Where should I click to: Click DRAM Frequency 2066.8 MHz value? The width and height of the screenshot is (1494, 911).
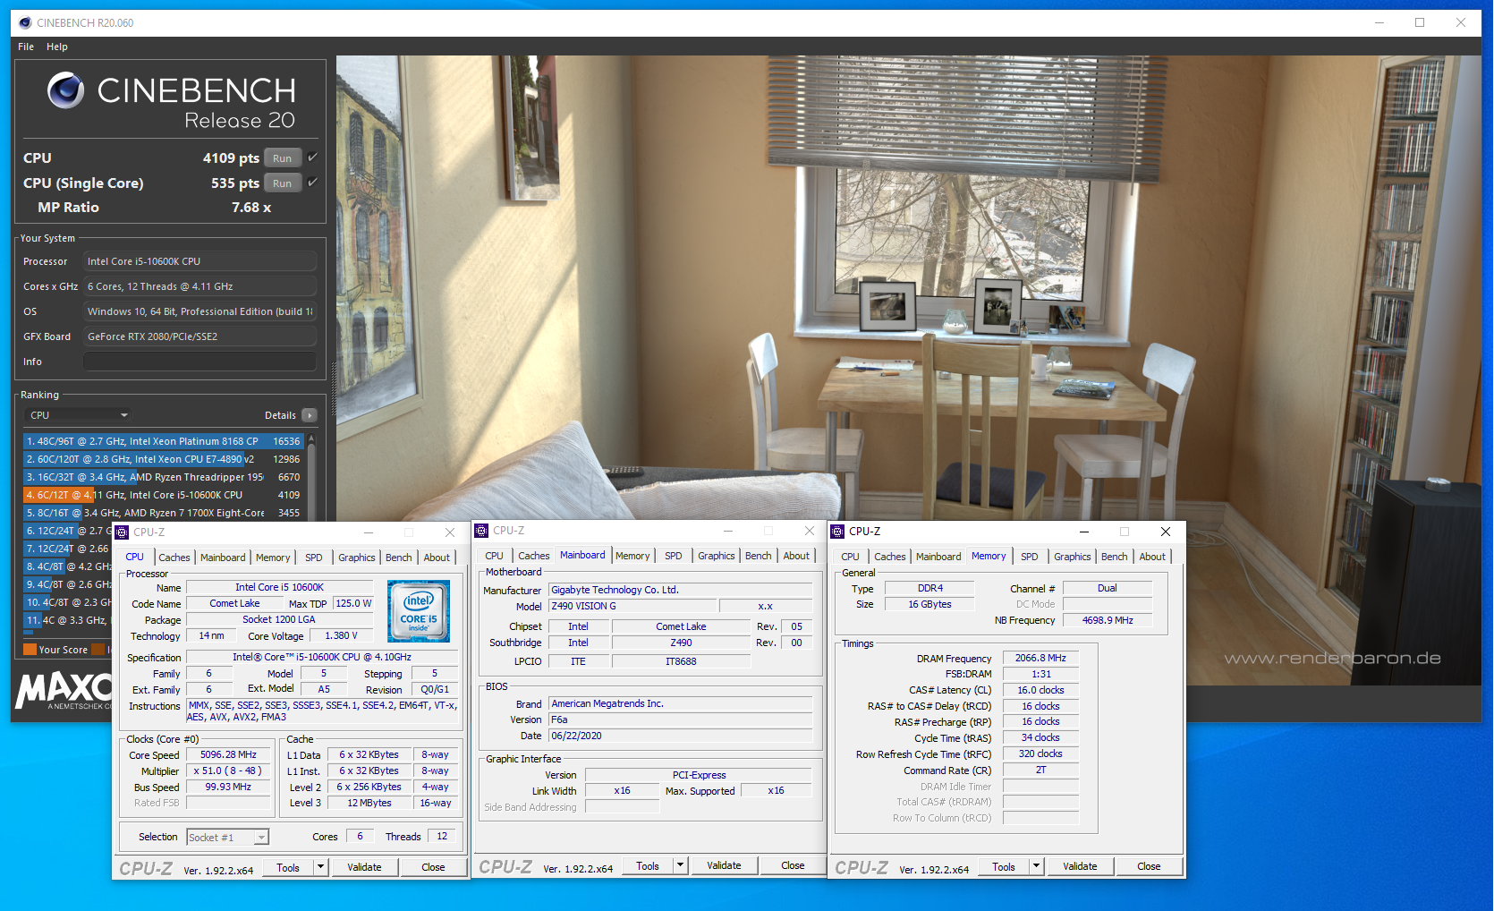(x=1040, y=658)
